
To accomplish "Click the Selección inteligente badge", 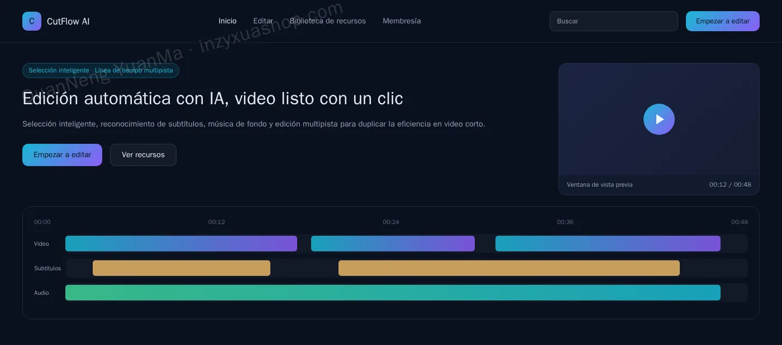I will tap(101, 70).
